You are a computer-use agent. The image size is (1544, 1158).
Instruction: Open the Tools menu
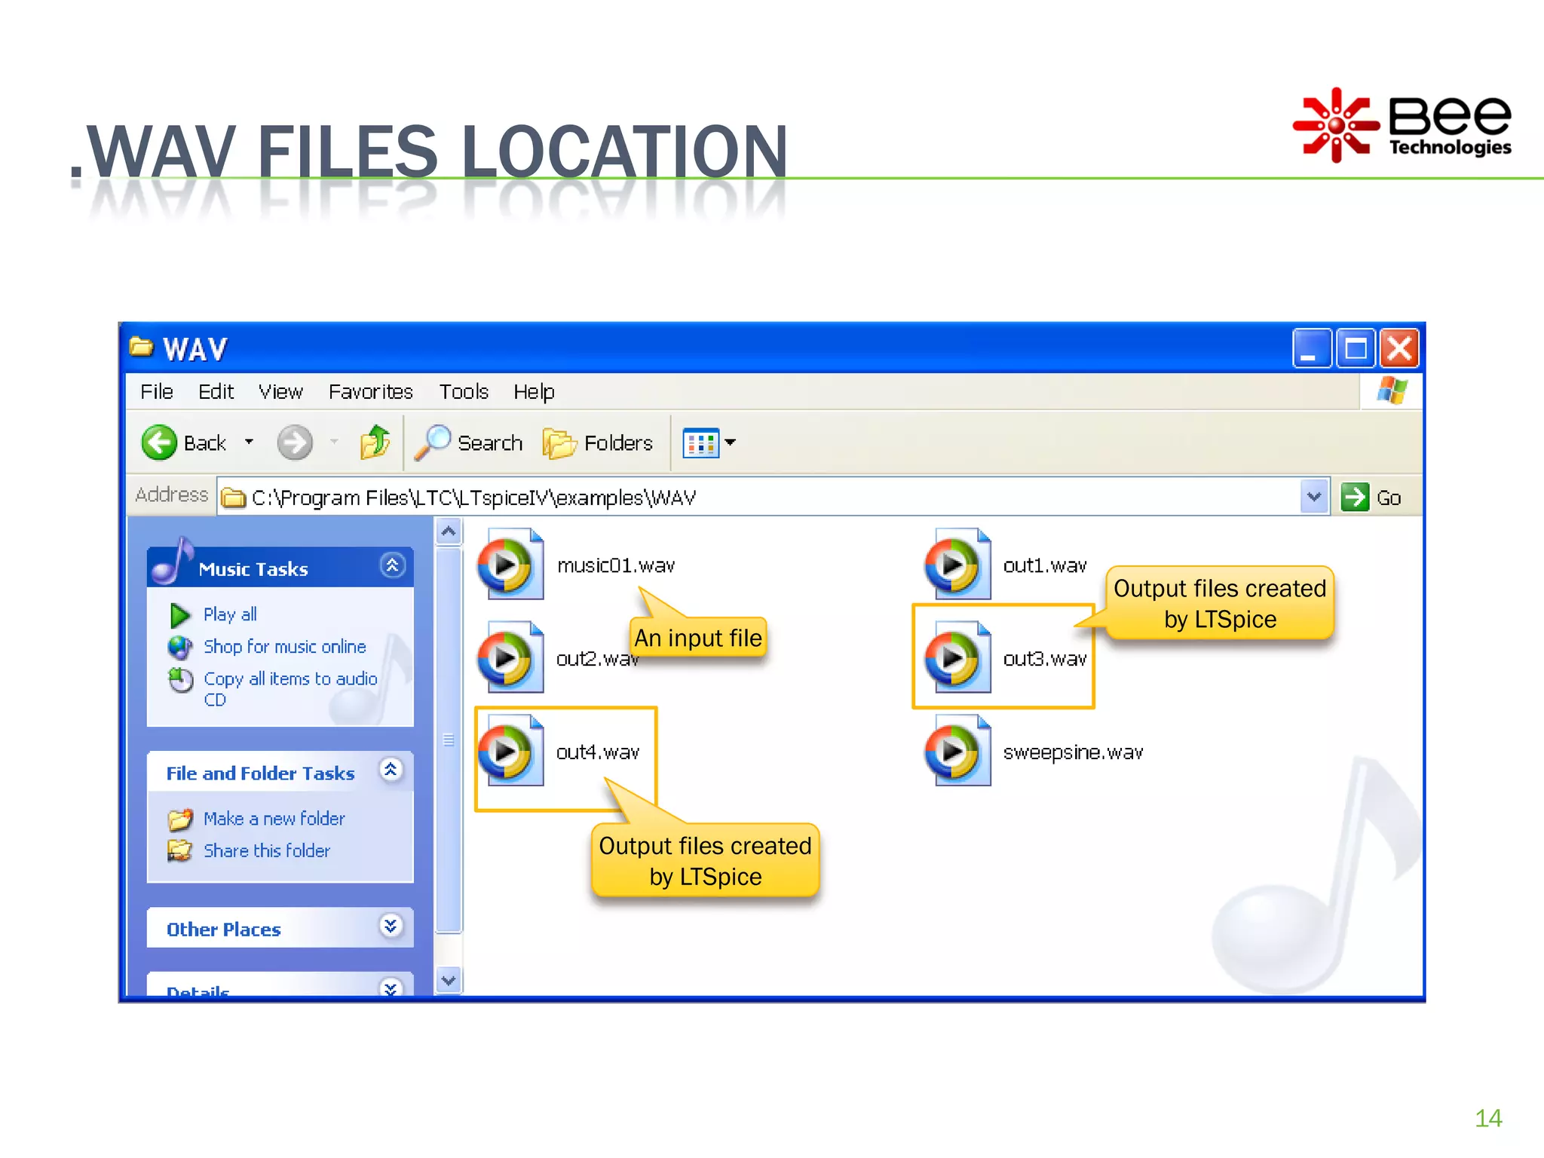pos(464,392)
